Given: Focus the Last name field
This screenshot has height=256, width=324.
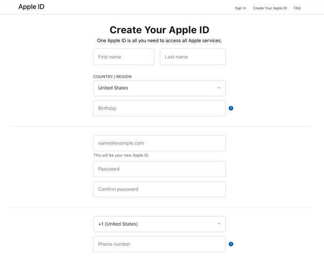Looking at the screenshot, I should coord(193,57).
